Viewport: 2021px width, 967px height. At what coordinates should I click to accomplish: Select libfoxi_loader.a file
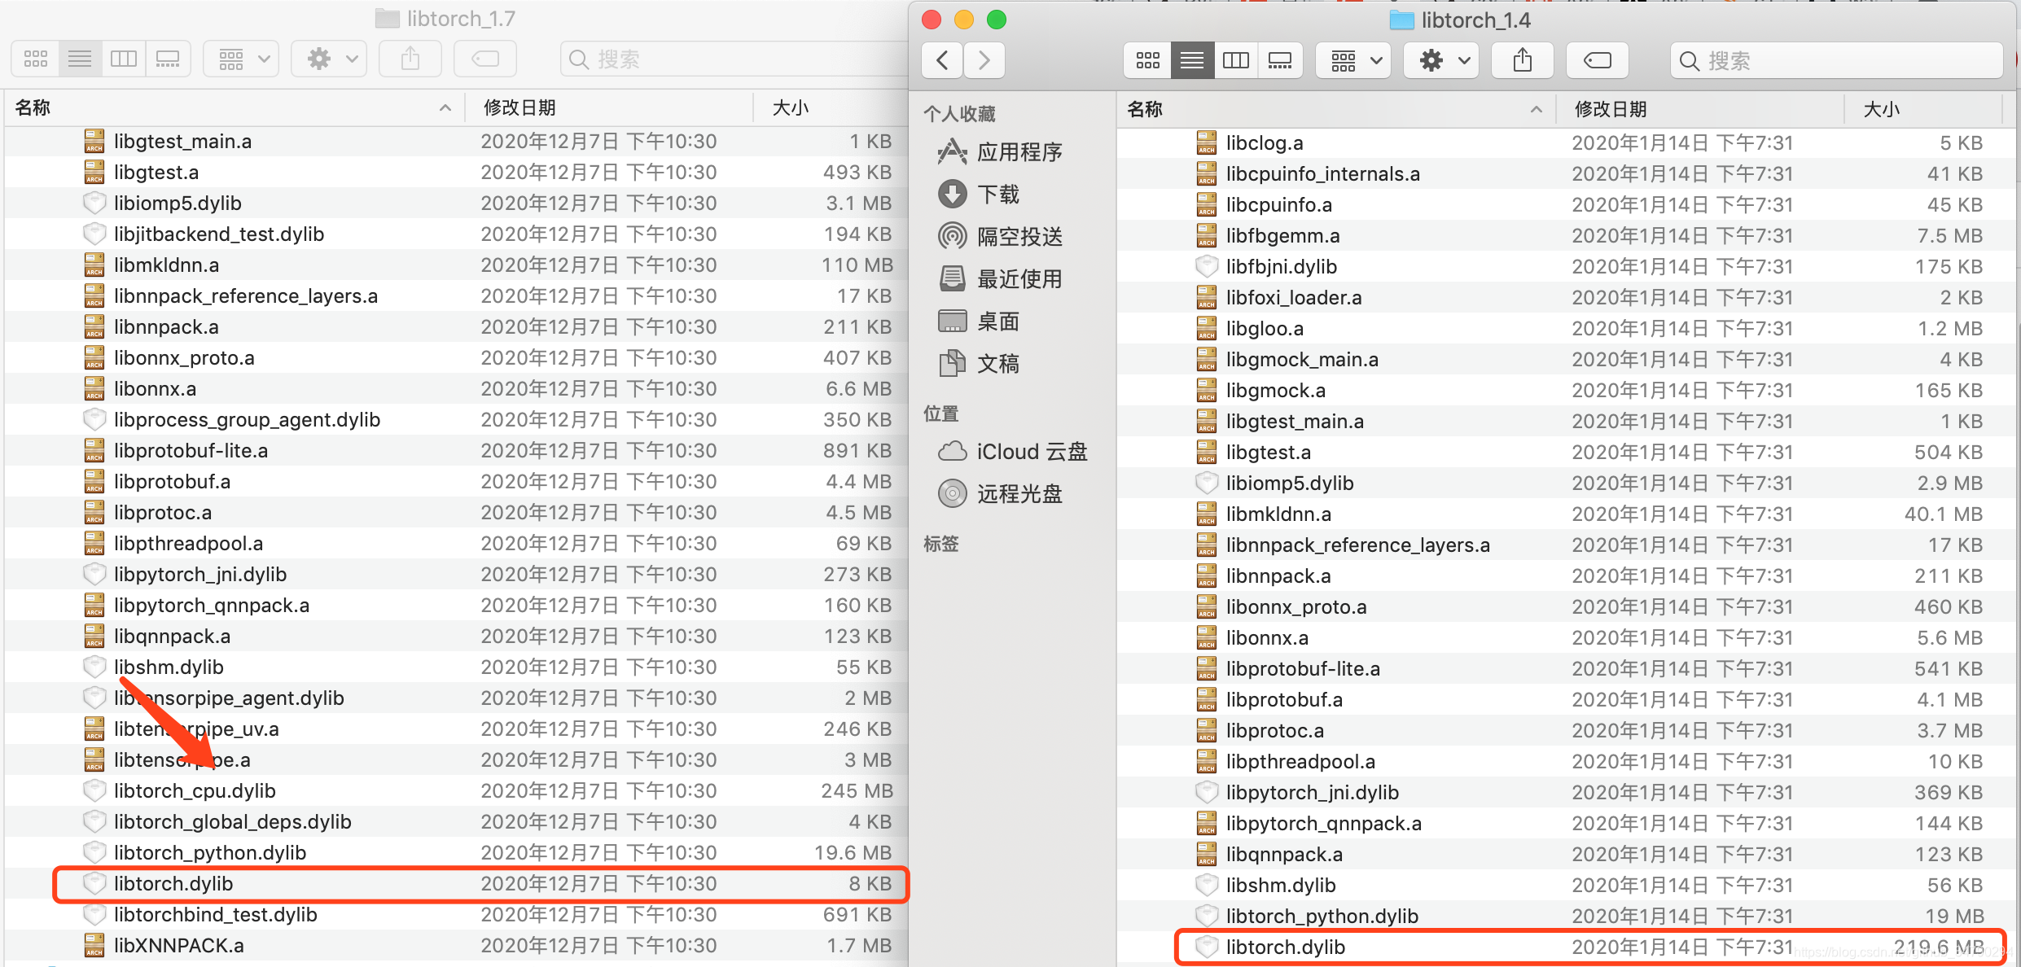click(x=1567, y=298)
